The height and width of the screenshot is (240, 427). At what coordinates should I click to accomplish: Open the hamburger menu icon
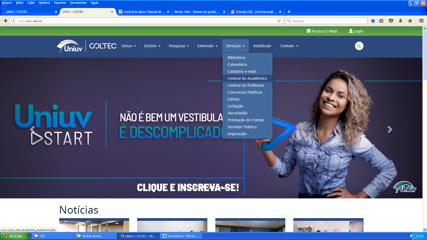tap(421, 21)
